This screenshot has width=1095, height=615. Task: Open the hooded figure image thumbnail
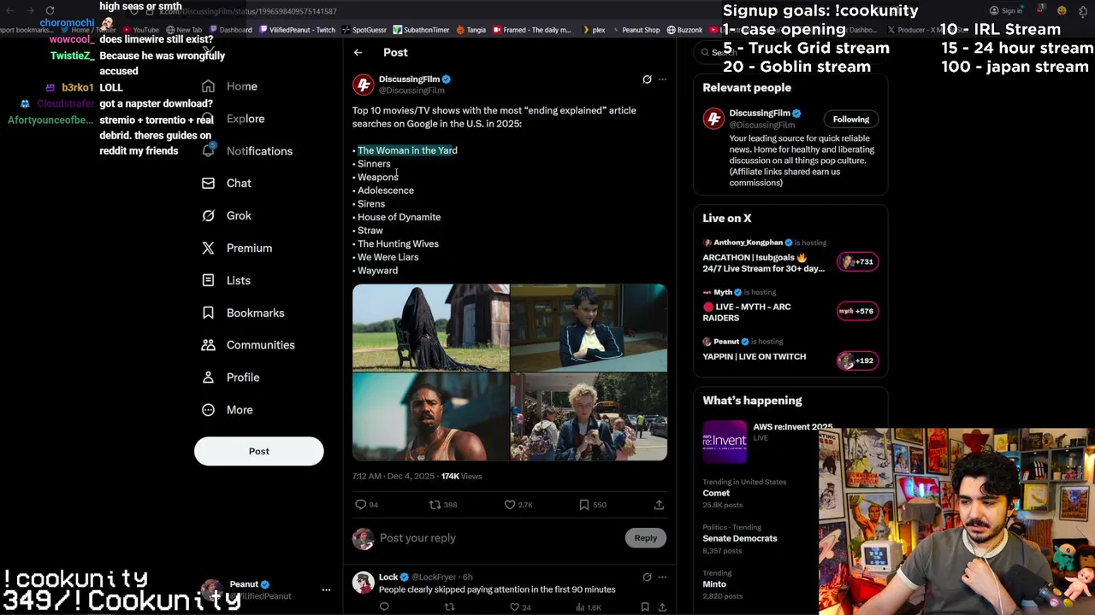click(x=430, y=328)
